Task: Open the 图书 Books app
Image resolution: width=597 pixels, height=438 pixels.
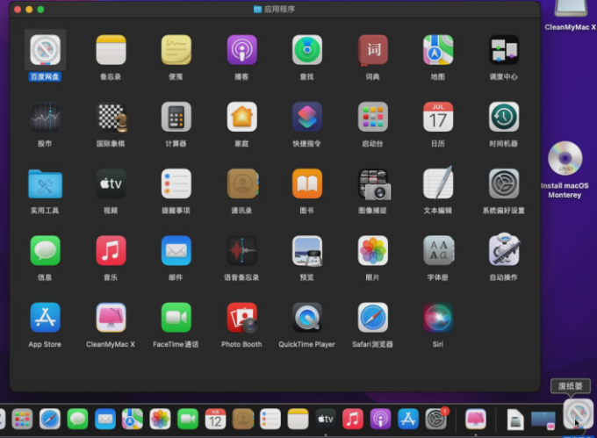Action: click(x=307, y=183)
